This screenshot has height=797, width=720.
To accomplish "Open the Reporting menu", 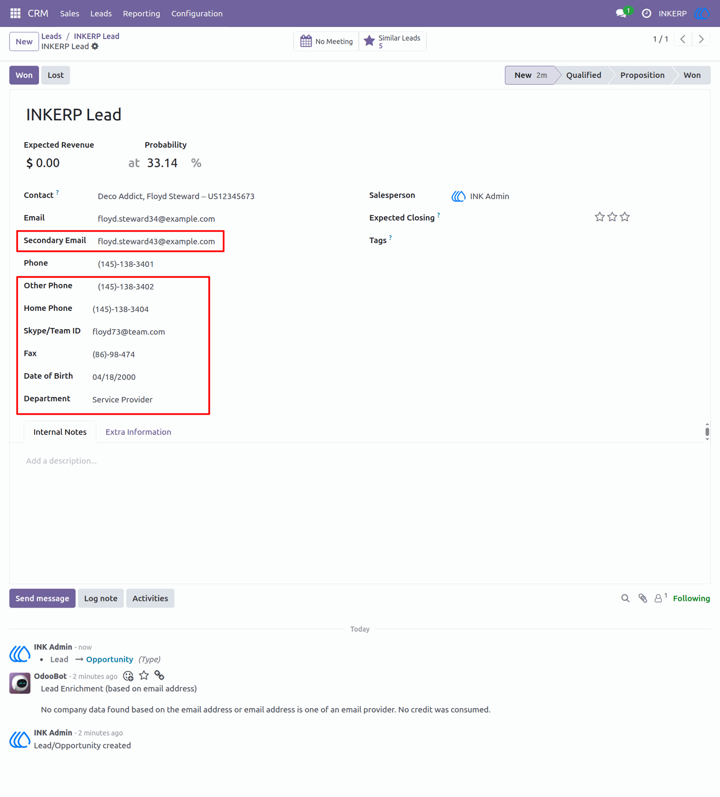I will click(141, 13).
